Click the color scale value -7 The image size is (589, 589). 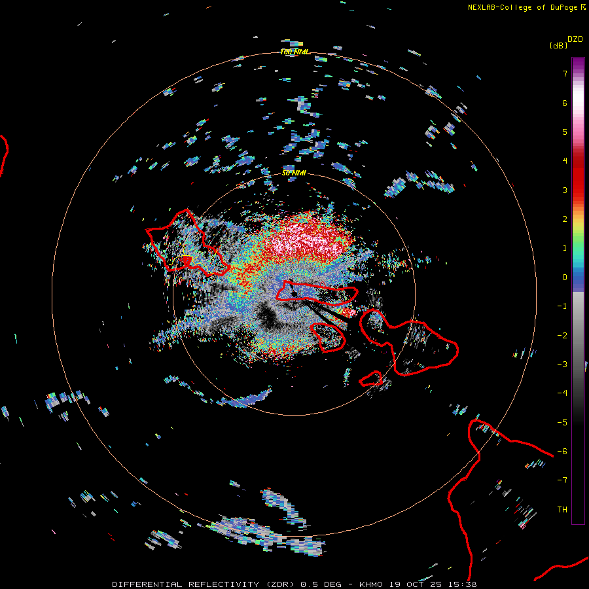pos(562,480)
